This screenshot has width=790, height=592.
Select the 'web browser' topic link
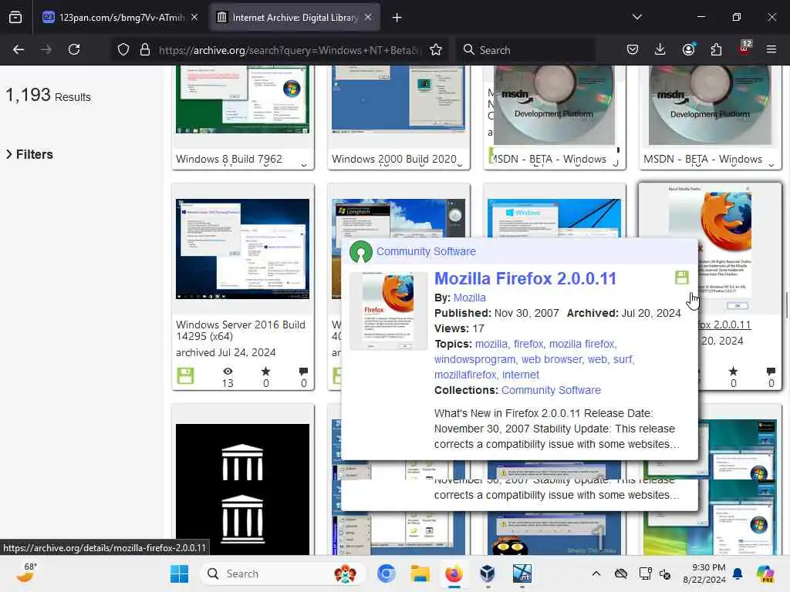click(x=552, y=359)
